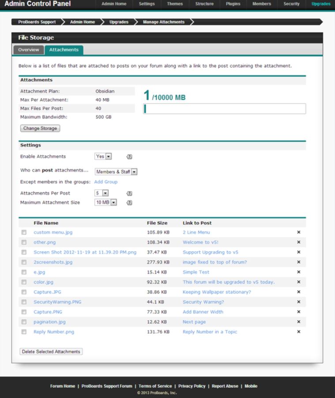Click Delete Selected Attachments button
This screenshot has width=335, height=398.
pos(51,352)
